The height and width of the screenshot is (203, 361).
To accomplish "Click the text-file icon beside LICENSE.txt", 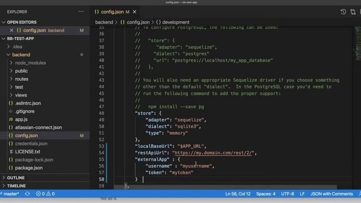I will [11, 152].
